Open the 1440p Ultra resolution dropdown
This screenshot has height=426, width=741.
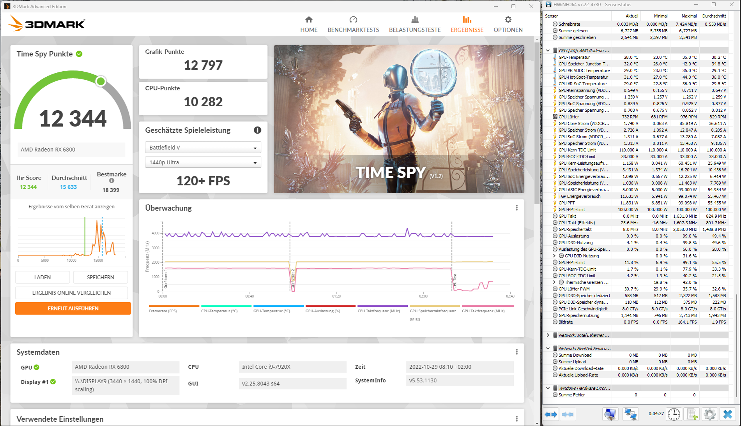click(x=203, y=162)
